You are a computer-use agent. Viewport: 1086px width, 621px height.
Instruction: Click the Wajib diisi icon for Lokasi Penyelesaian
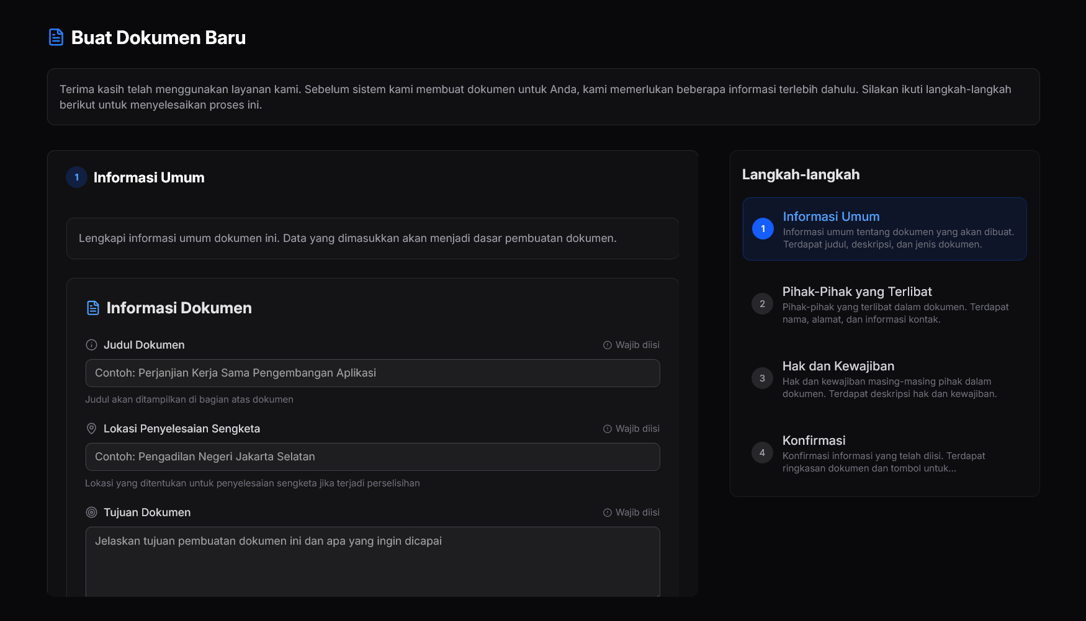click(x=608, y=429)
